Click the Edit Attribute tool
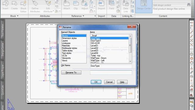195x110 pixels. 48,6
